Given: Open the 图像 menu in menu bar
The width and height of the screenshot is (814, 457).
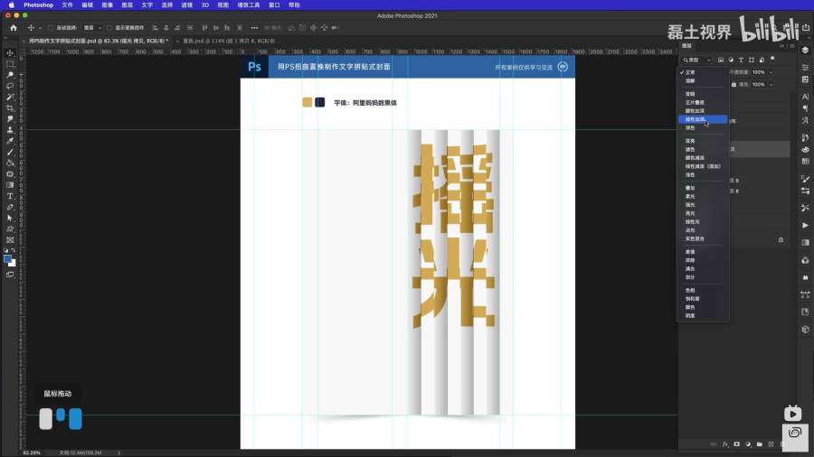Looking at the screenshot, I should 108,5.
